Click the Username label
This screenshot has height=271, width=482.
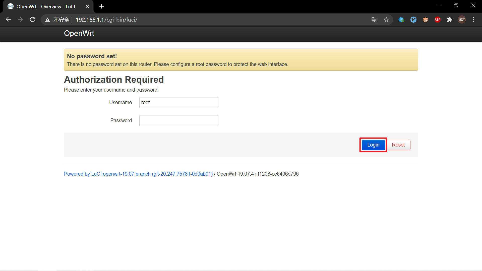(x=120, y=102)
